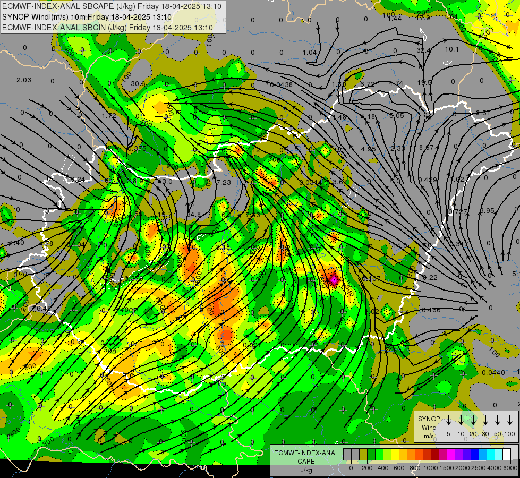Click the wind legend arrow above 10
The image size is (520, 478).
pos(461,420)
